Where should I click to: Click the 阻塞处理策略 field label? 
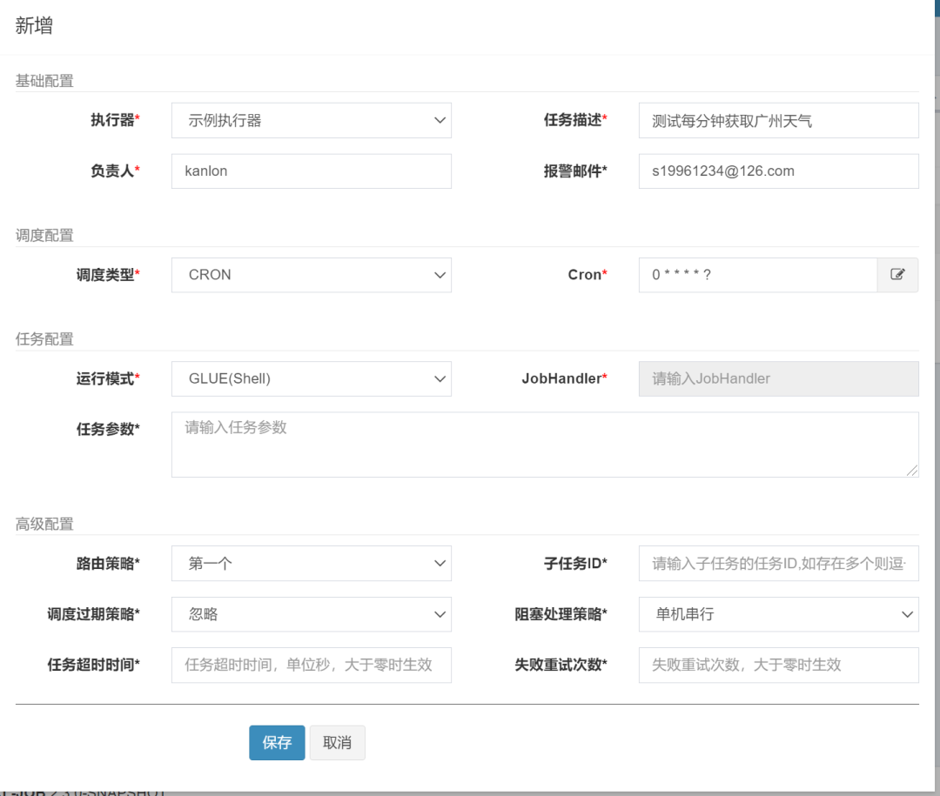click(x=561, y=614)
